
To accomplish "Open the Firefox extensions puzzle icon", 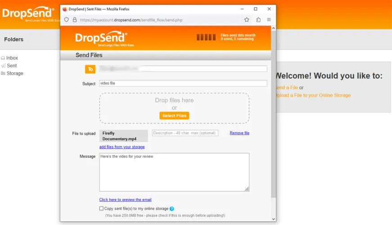I will point(258,20).
